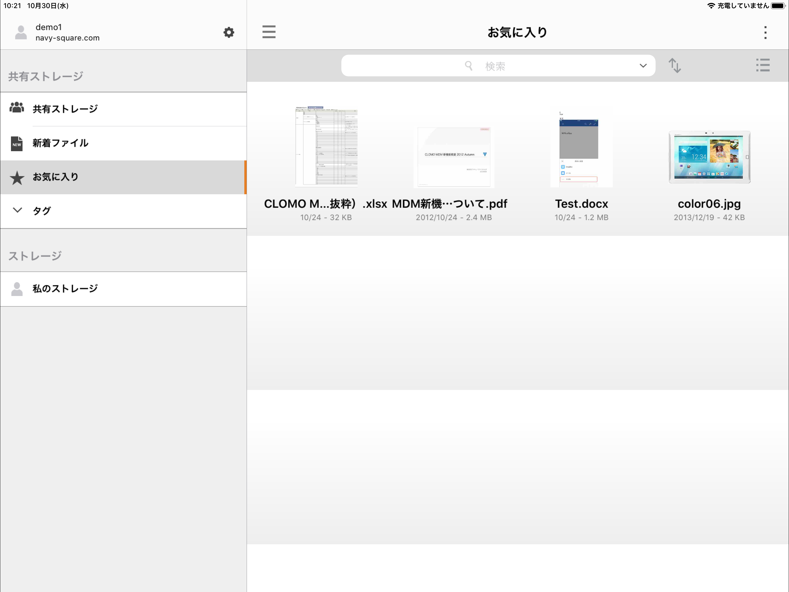789x592 pixels.
Task: Click the NEW file icon
Action: (x=17, y=144)
